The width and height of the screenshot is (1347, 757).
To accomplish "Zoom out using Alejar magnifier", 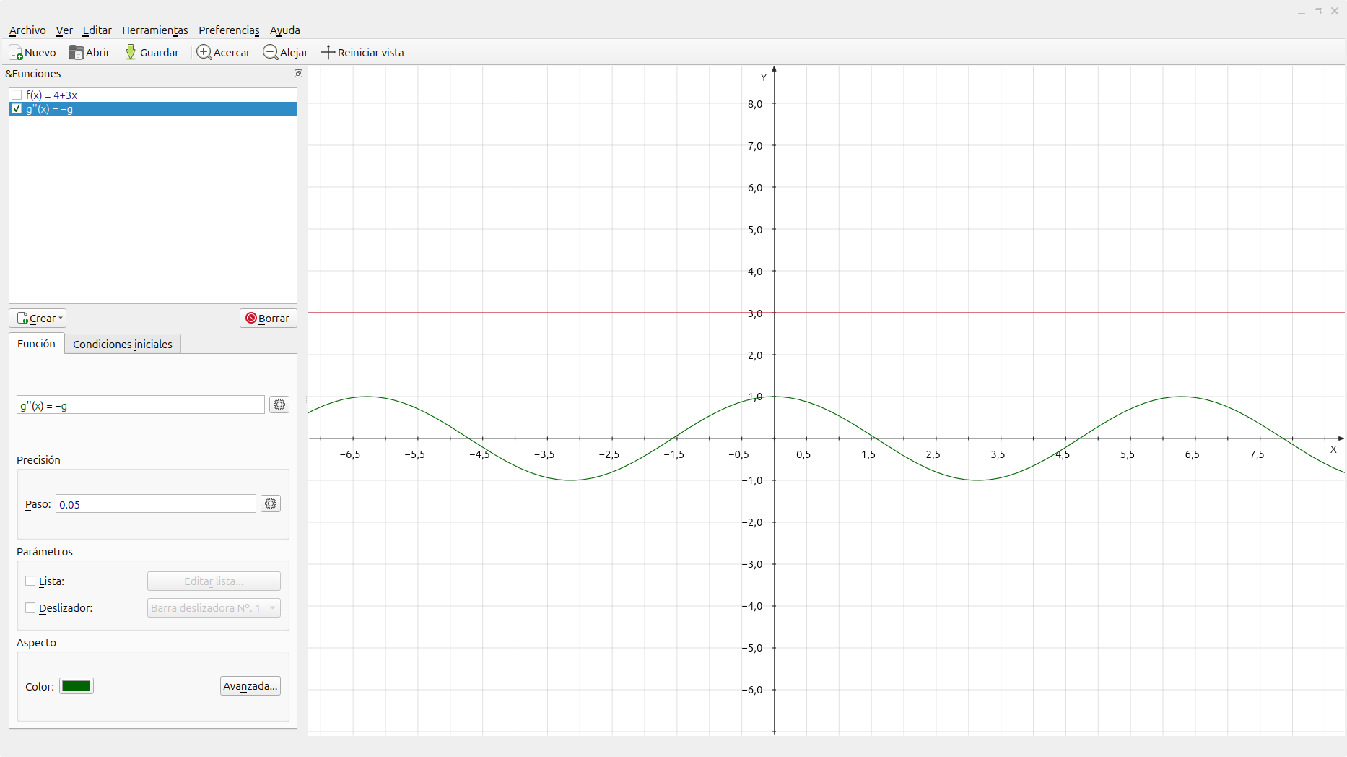I will tap(270, 53).
